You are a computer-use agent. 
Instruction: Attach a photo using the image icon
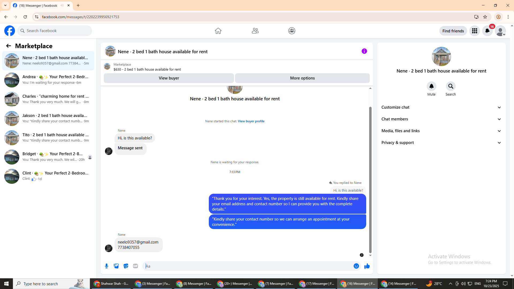[116, 266]
